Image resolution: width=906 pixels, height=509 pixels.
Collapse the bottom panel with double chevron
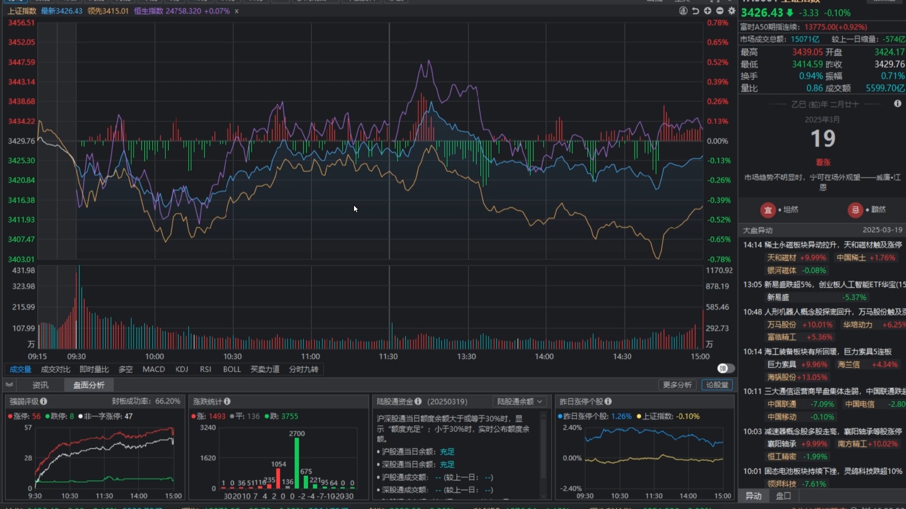9,385
